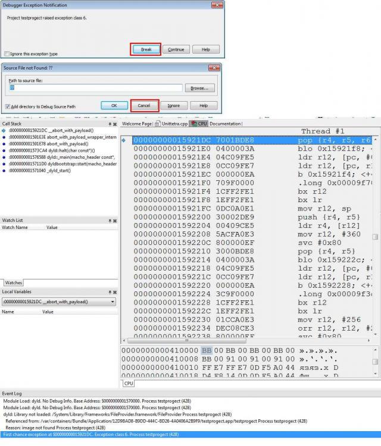Open the Unittetra.cpp tab

tap(171, 124)
